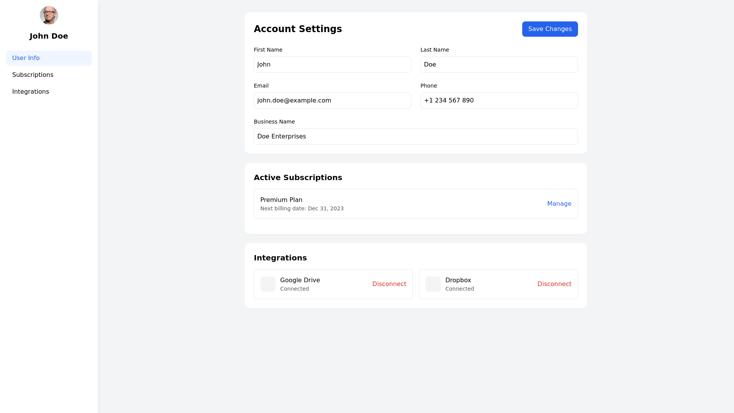Viewport: 734px width, 413px height.
Task: Click the next billing date text
Action: click(302, 209)
